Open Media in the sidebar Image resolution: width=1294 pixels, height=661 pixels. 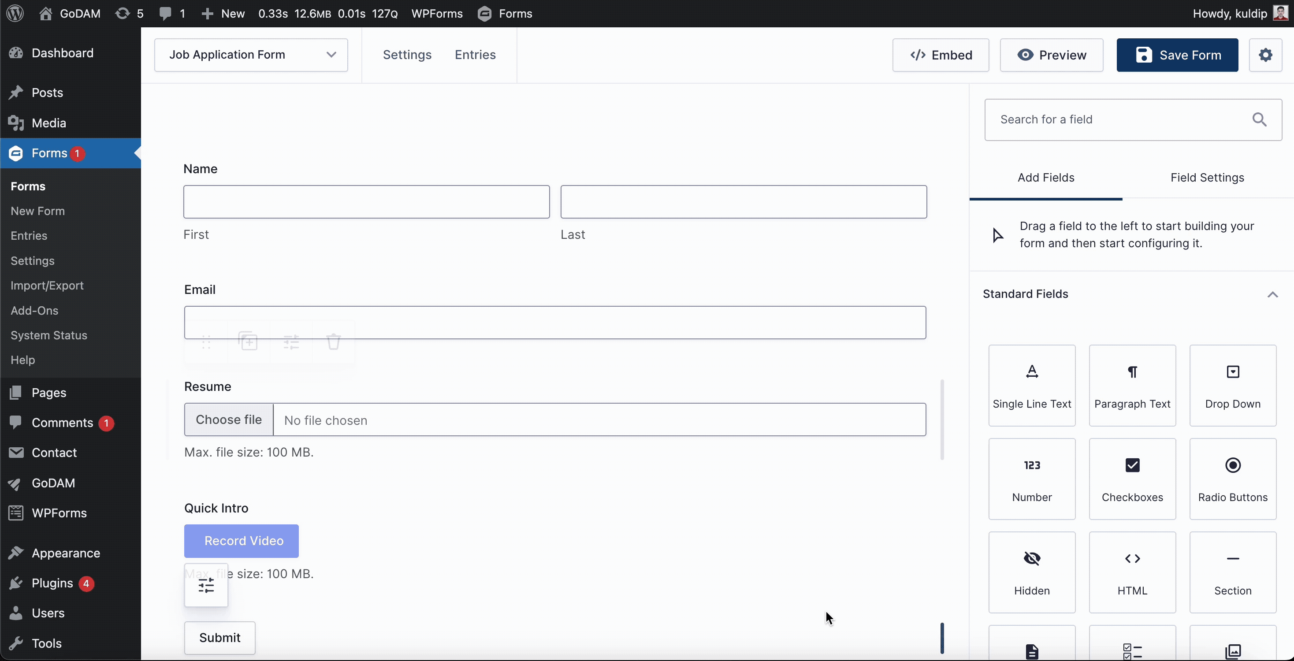[49, 123]
